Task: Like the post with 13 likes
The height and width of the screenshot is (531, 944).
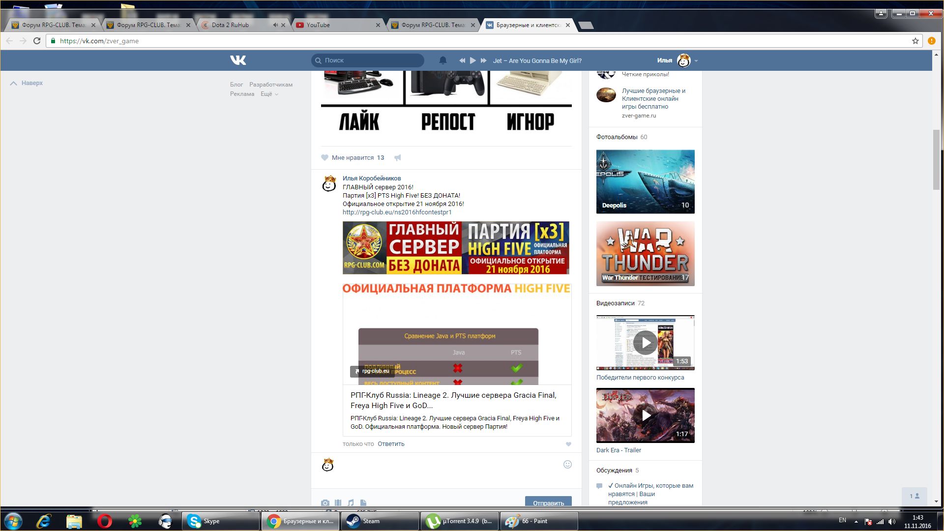Action: pyautogui.click(x=325, y=158)
